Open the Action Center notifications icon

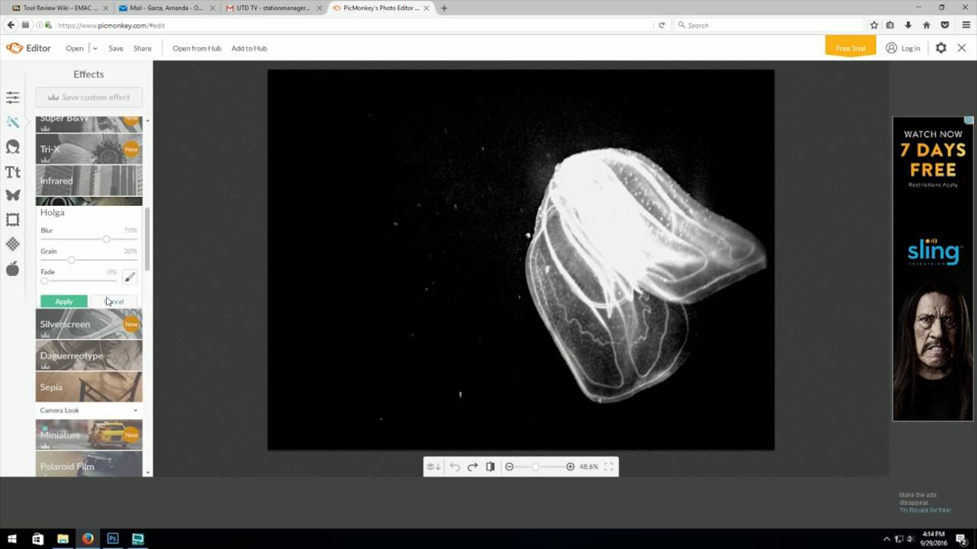click(960, 538)
